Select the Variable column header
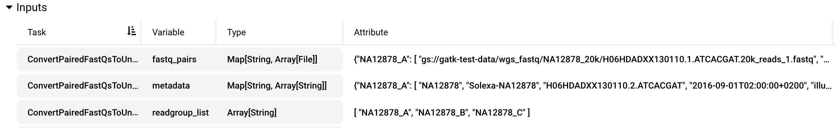The image size is (836, 128). coord(168,32)
